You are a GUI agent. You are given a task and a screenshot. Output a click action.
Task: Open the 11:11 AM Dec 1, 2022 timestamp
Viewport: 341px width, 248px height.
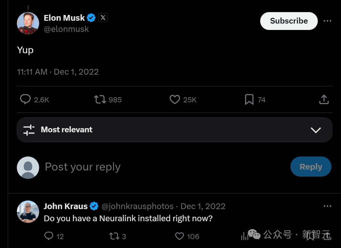[58, 72]
